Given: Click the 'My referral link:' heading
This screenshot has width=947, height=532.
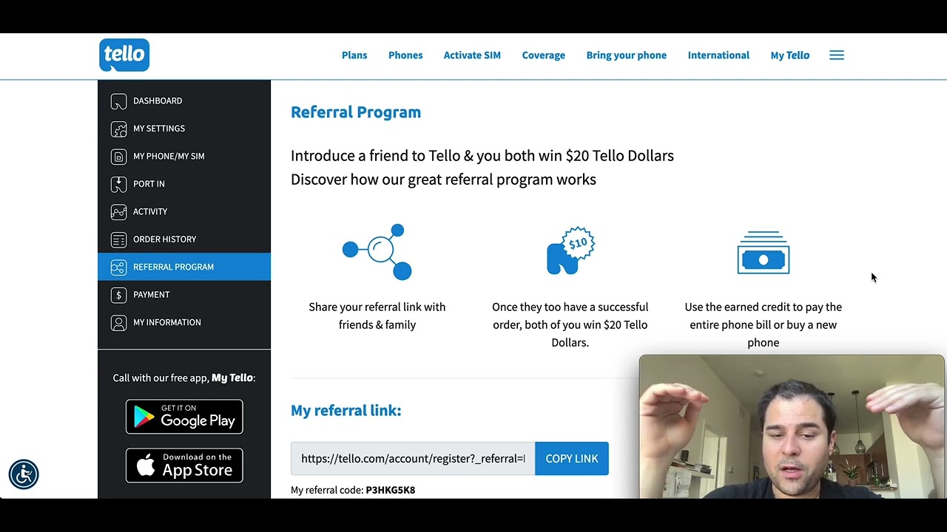Looking at the screenshot, I should tap(346, 411).
